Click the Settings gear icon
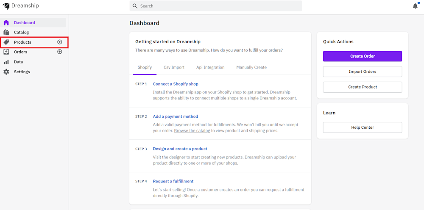Image resolution: width=424 pixels, height=210 pixels. [6, 72]
